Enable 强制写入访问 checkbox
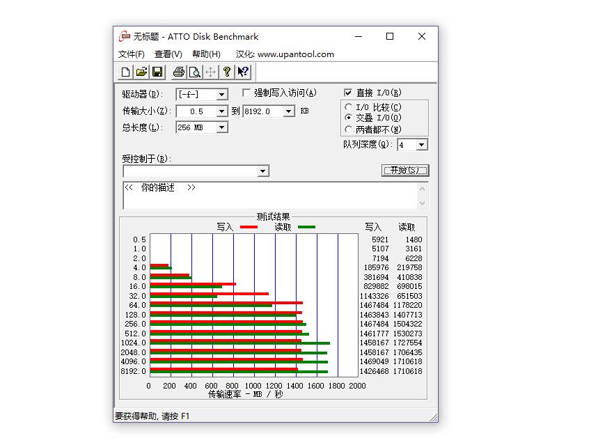This screenshot has width=598, height=447. (246, 93)
